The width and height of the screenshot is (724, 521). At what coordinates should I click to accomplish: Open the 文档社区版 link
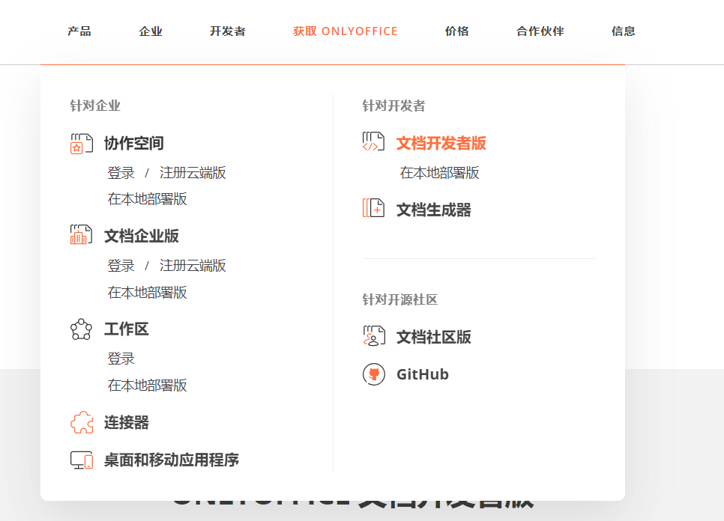(x=433, y=337)
